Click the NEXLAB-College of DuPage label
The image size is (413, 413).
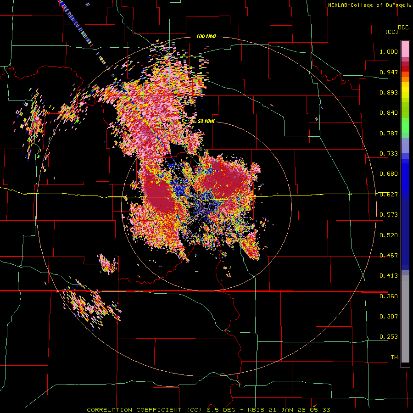pyautogui.click(x=366, y=5)
